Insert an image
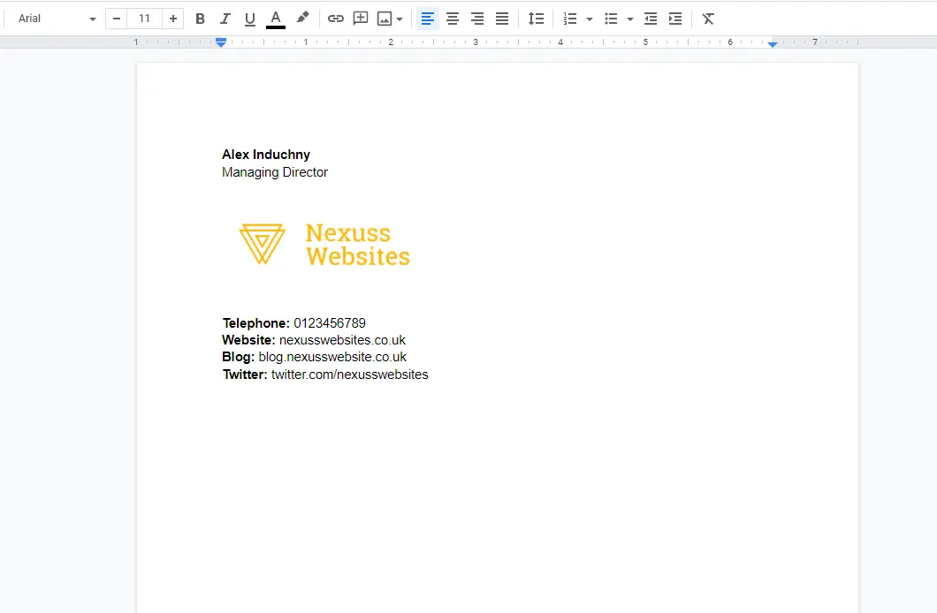937x613 pixels. tap(385, 18)
